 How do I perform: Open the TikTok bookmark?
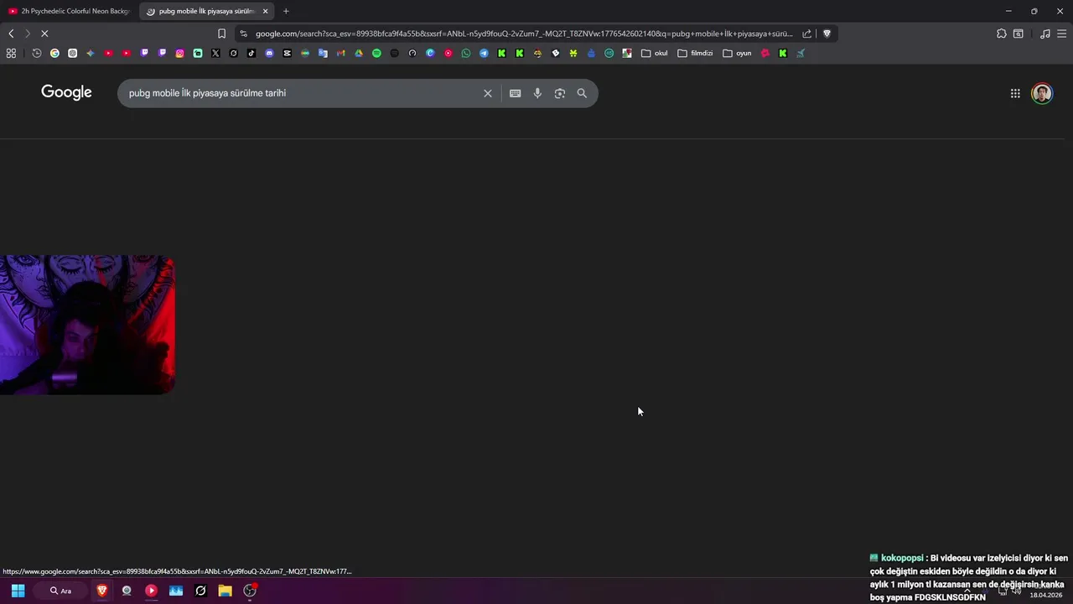tap(251, 53)
